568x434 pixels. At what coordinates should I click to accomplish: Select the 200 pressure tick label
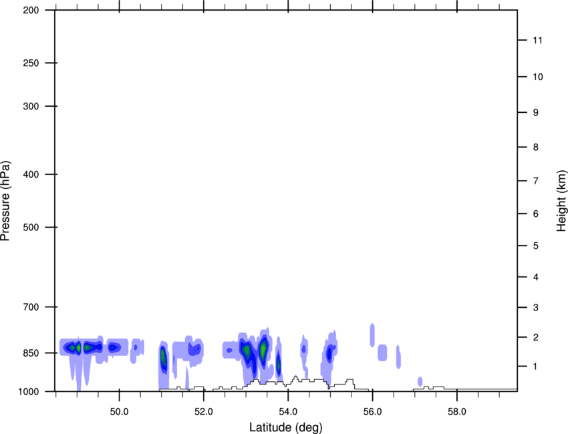coord(31,10)
